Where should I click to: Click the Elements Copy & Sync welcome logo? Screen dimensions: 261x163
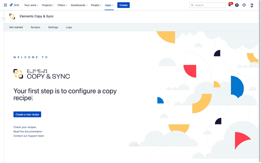point(42,74)
